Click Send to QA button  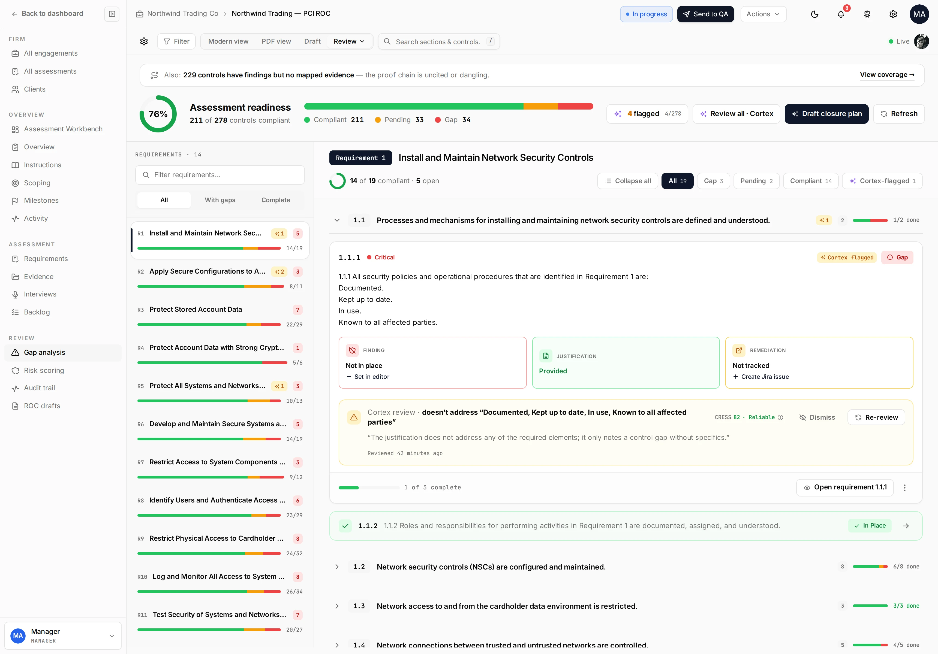point(705,14)
